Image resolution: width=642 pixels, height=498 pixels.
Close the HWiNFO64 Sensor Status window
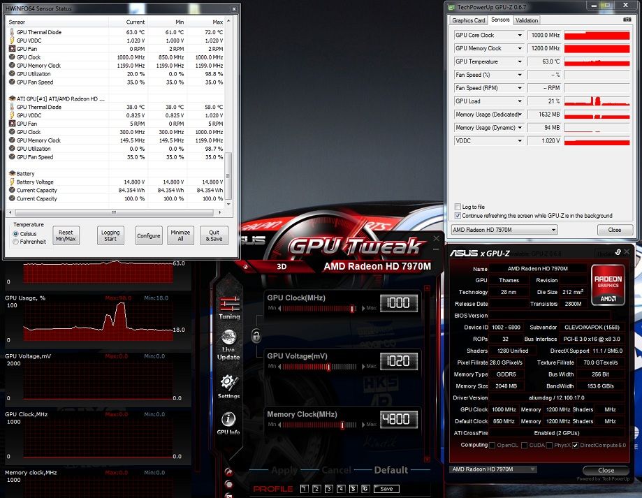point(234,9)
